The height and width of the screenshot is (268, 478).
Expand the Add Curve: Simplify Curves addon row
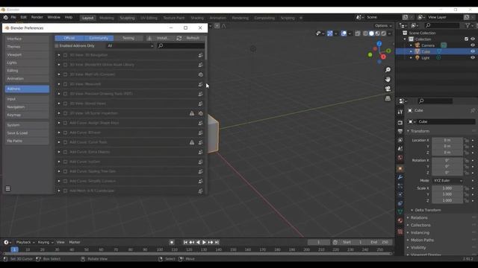point(59,181)
